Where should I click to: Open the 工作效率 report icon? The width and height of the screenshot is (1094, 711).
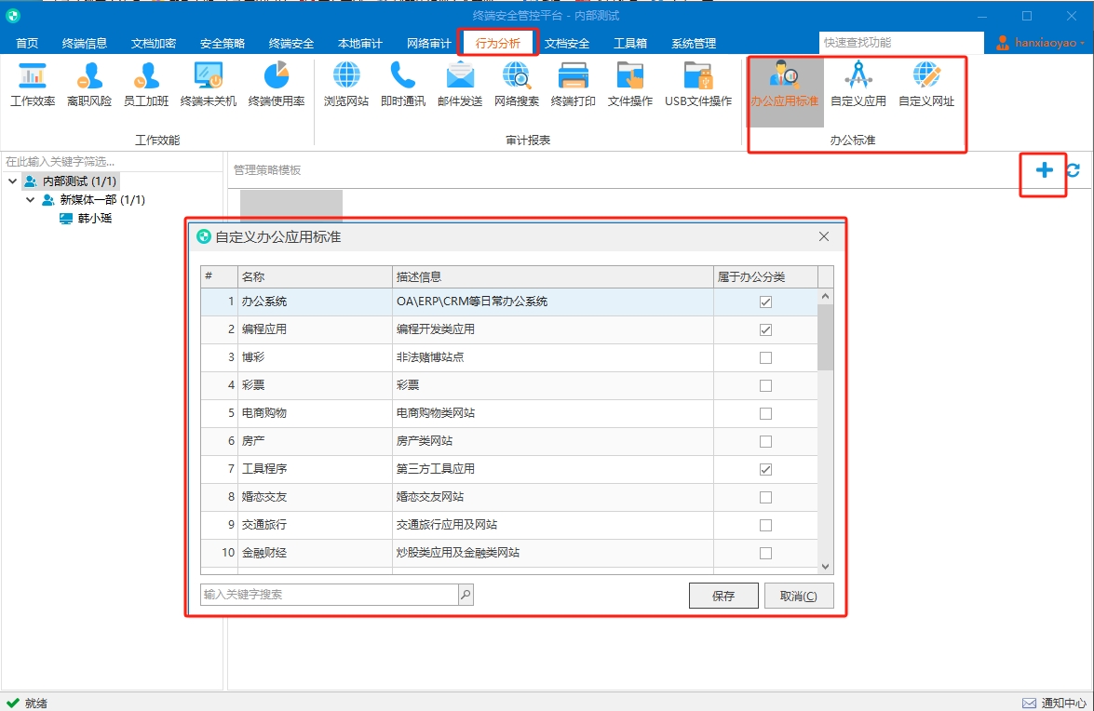32,85
